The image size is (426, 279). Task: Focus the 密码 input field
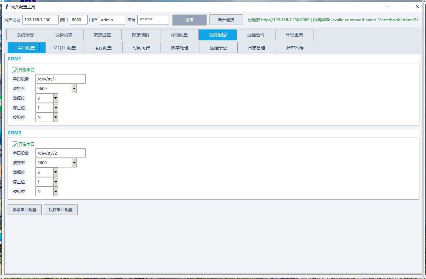pyautogui.click(x=153, y=20)
